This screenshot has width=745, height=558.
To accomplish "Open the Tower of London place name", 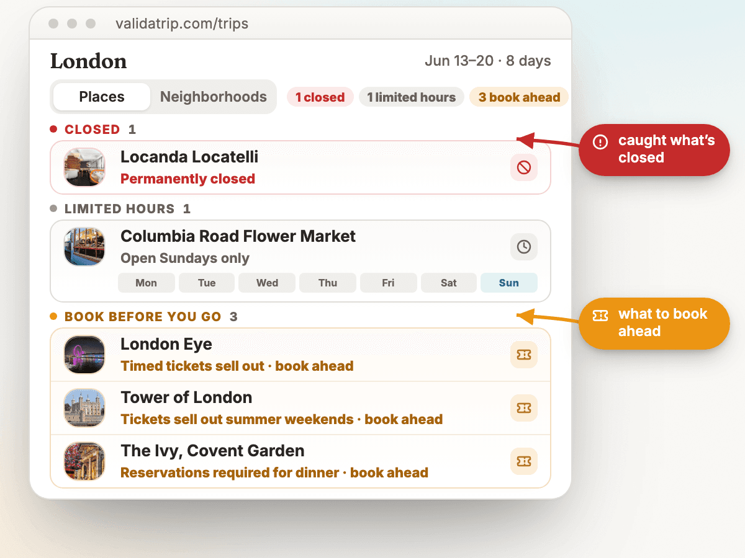I will [x=186, y=397].
